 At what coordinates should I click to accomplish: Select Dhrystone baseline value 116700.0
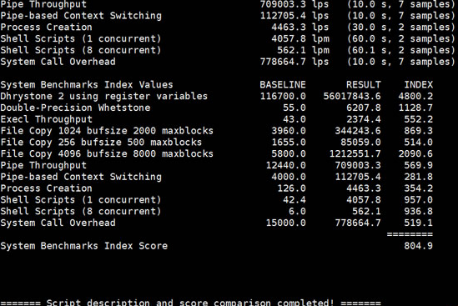283,96
